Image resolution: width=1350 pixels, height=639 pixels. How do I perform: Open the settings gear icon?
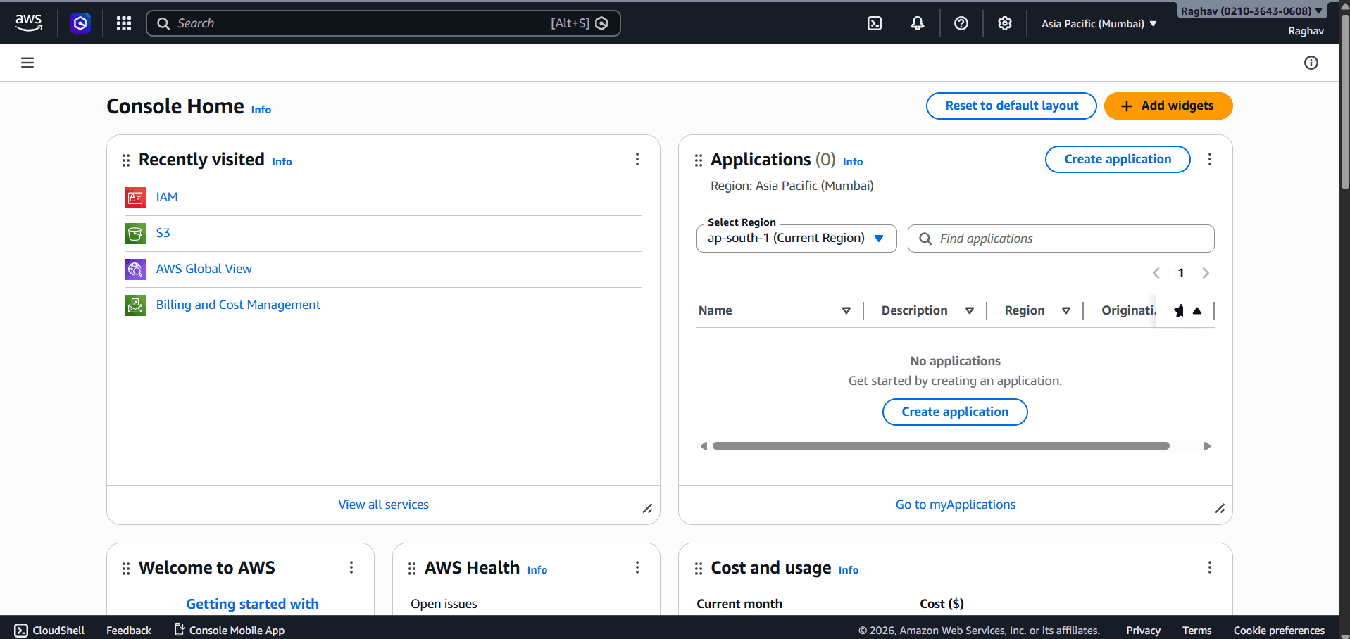pyautogui.click(x=1004, y=23)
